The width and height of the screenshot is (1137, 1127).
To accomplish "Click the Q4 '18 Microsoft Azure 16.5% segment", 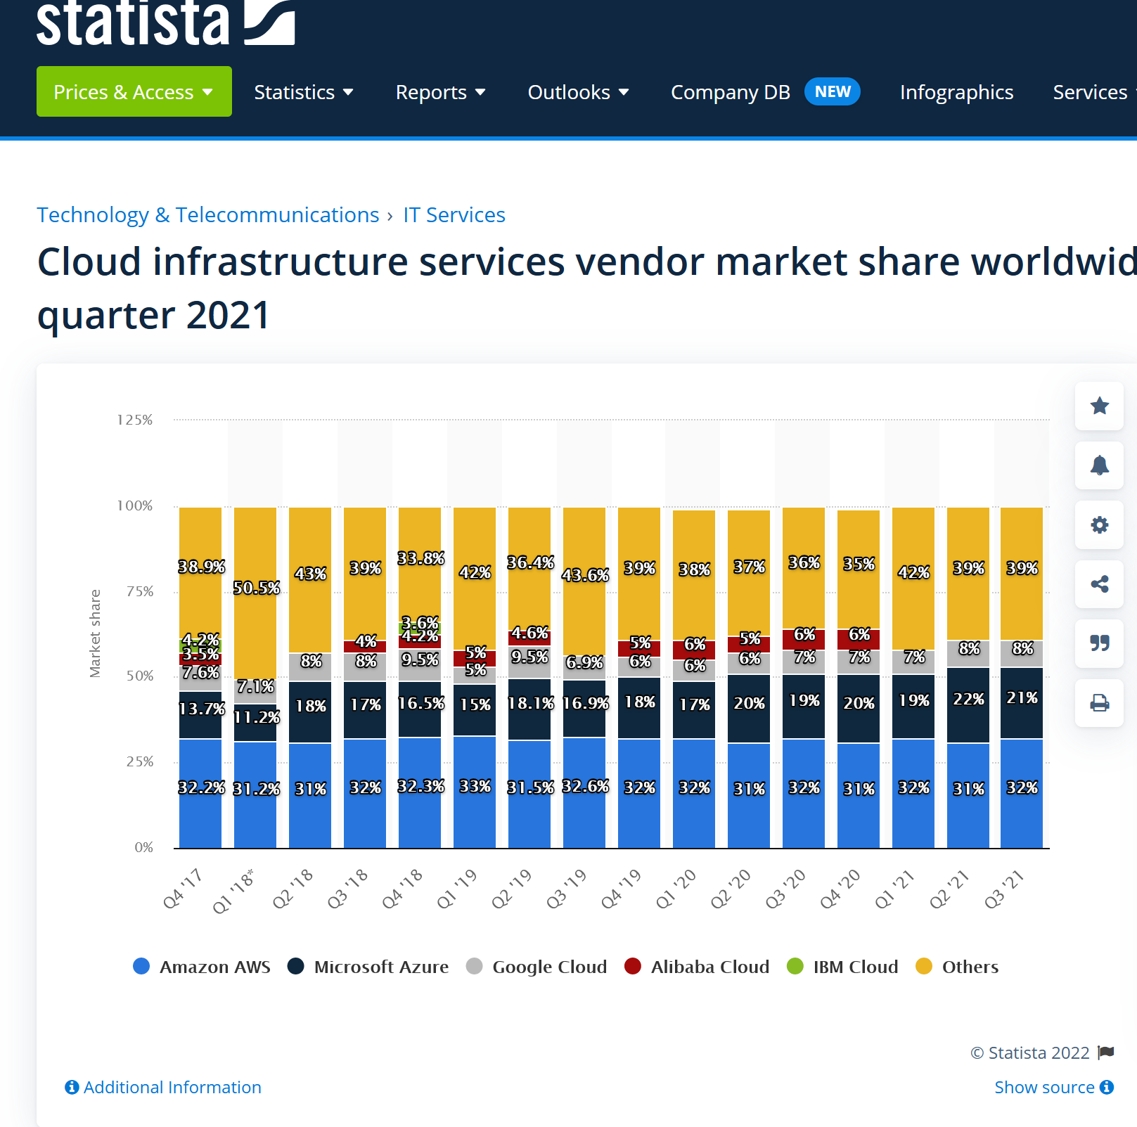I will [x=420, y=709].
